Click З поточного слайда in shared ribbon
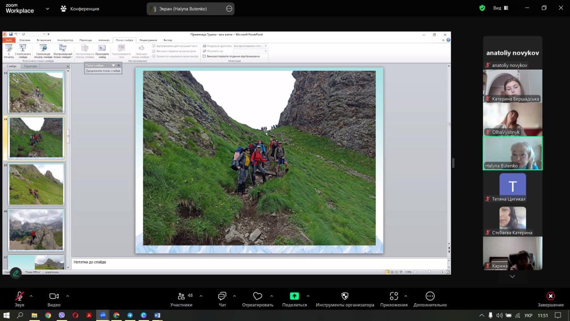The width and height of the screenshot is (570, 321). [23, 51]
